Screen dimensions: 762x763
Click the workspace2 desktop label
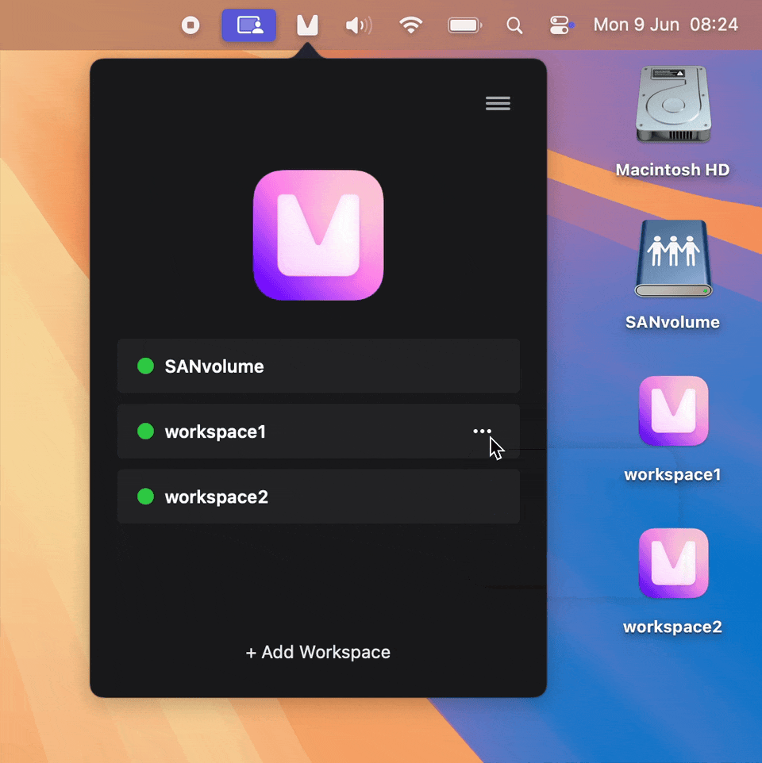click(672, 627)
